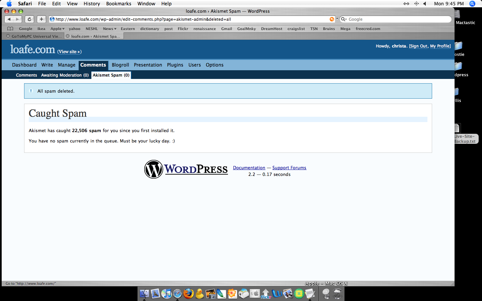
Task: Launch Firefox from the Dock
Action: coord(188,294)
